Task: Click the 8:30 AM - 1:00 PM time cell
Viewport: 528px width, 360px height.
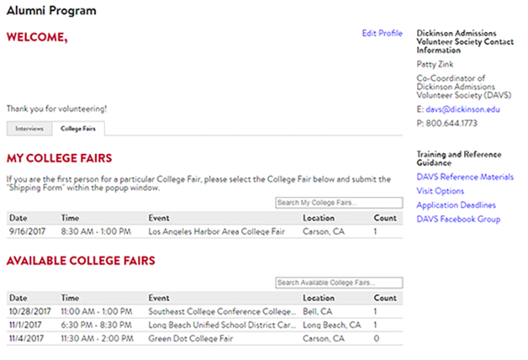Action: 96,232
